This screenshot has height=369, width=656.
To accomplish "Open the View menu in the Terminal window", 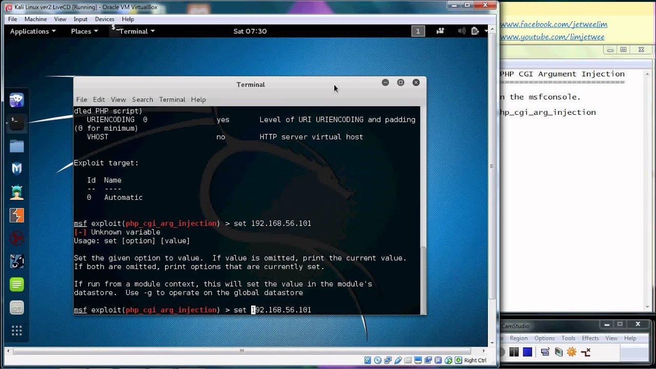I will click(118, 99).
